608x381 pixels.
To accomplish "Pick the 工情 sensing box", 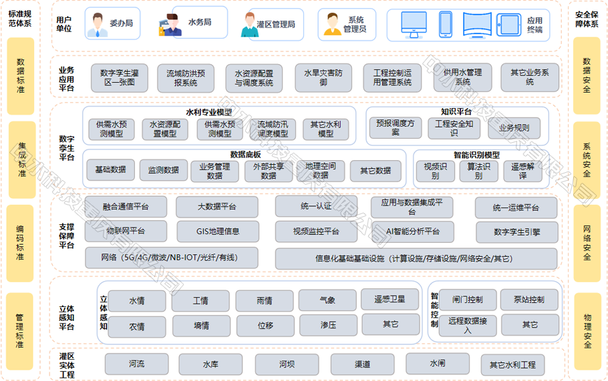I will (200, 301).
